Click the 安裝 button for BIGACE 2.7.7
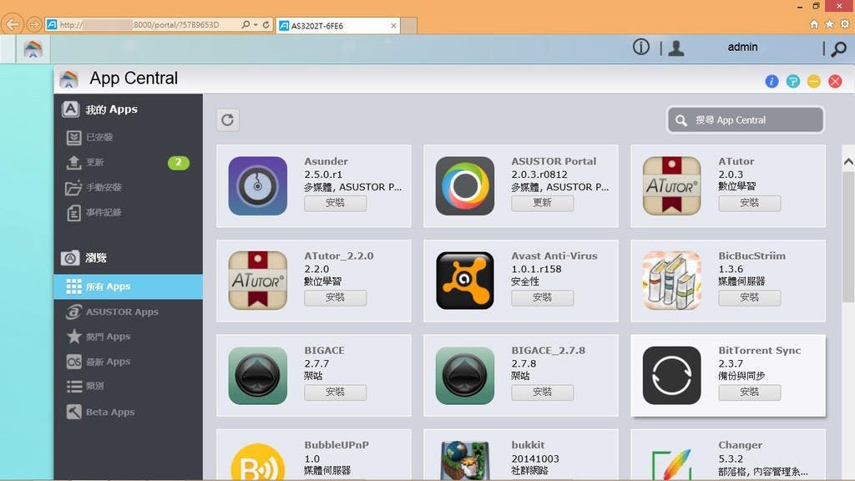This screenshot has width=855, height=481. [336, 392]
